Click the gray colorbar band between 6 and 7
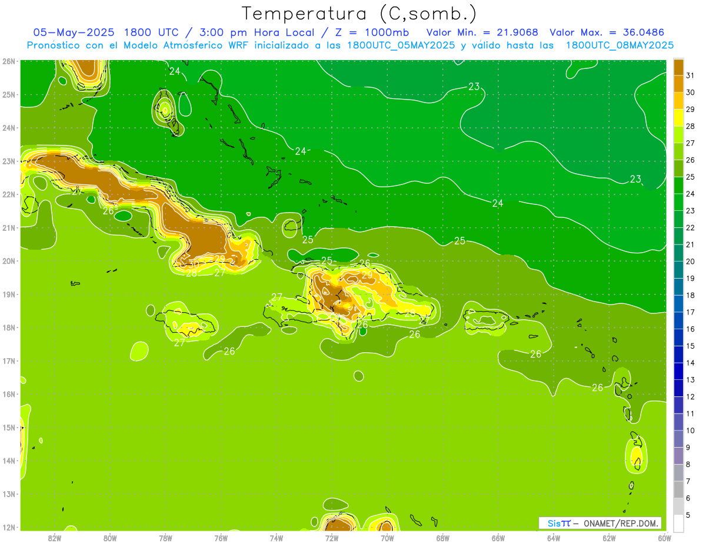706x546 pixels. click(x=678, y=489)
